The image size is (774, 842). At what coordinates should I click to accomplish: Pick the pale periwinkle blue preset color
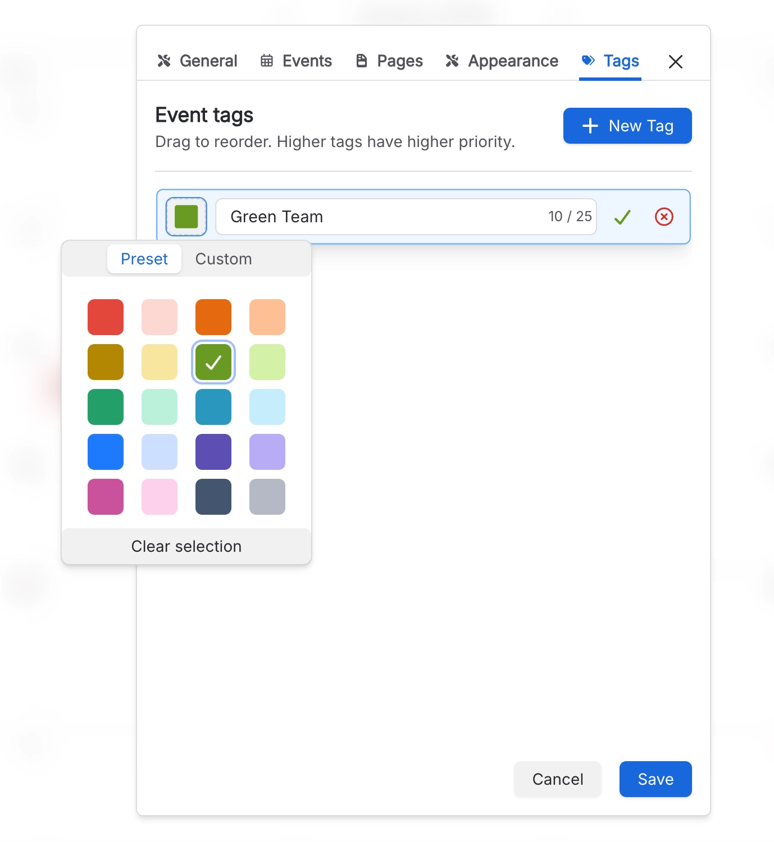(x=160, y=452)
